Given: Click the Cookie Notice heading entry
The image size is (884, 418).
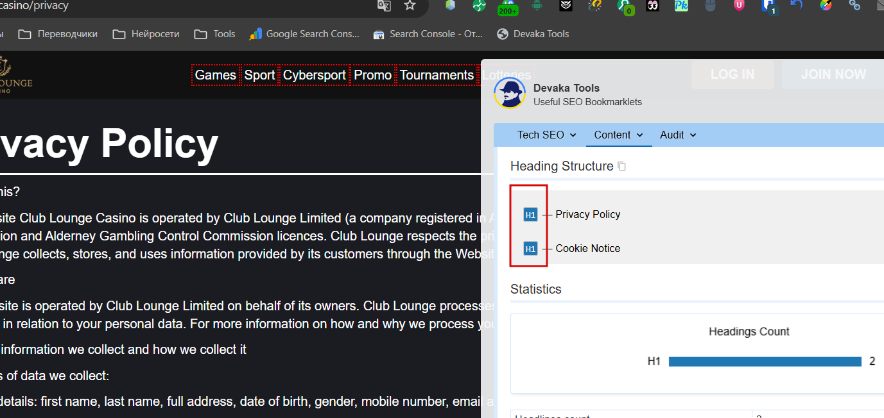Looking at the screenshot, I should coord(588,249).
